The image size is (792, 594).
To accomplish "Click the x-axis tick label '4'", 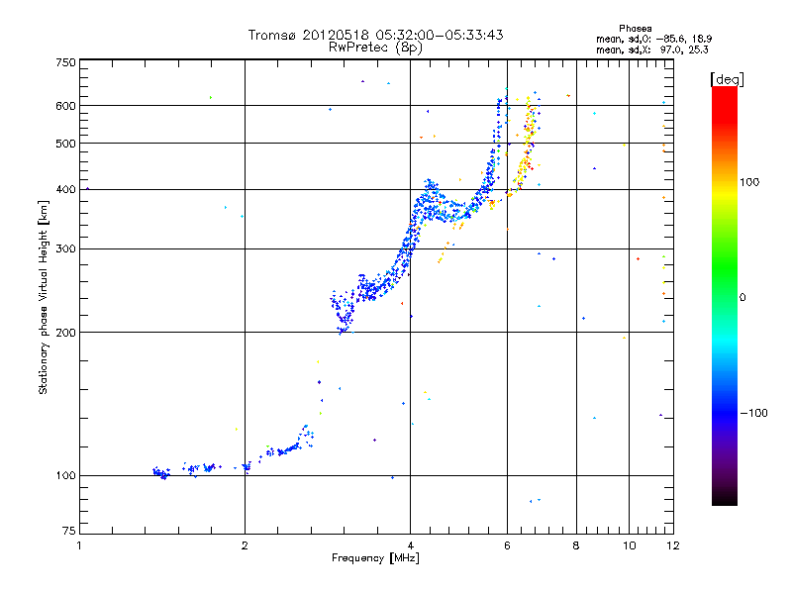I will point(410,545).
